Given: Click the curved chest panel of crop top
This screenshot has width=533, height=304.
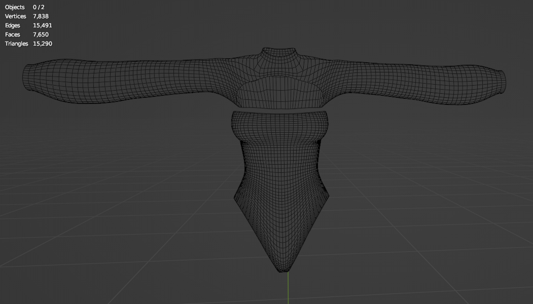Looking at the screenshot, I should [279, 92].
